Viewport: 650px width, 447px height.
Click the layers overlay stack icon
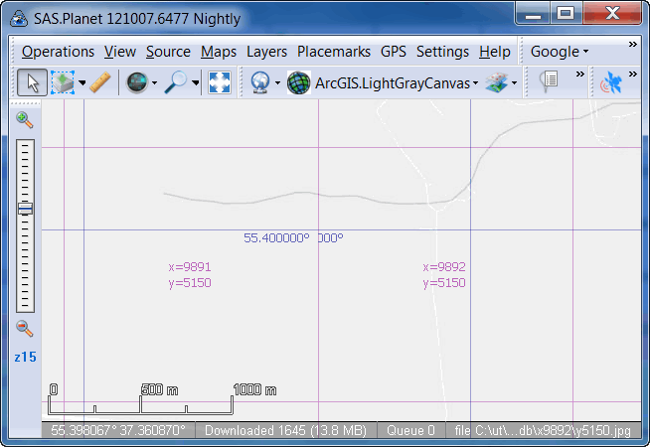(x=497, y=82)
